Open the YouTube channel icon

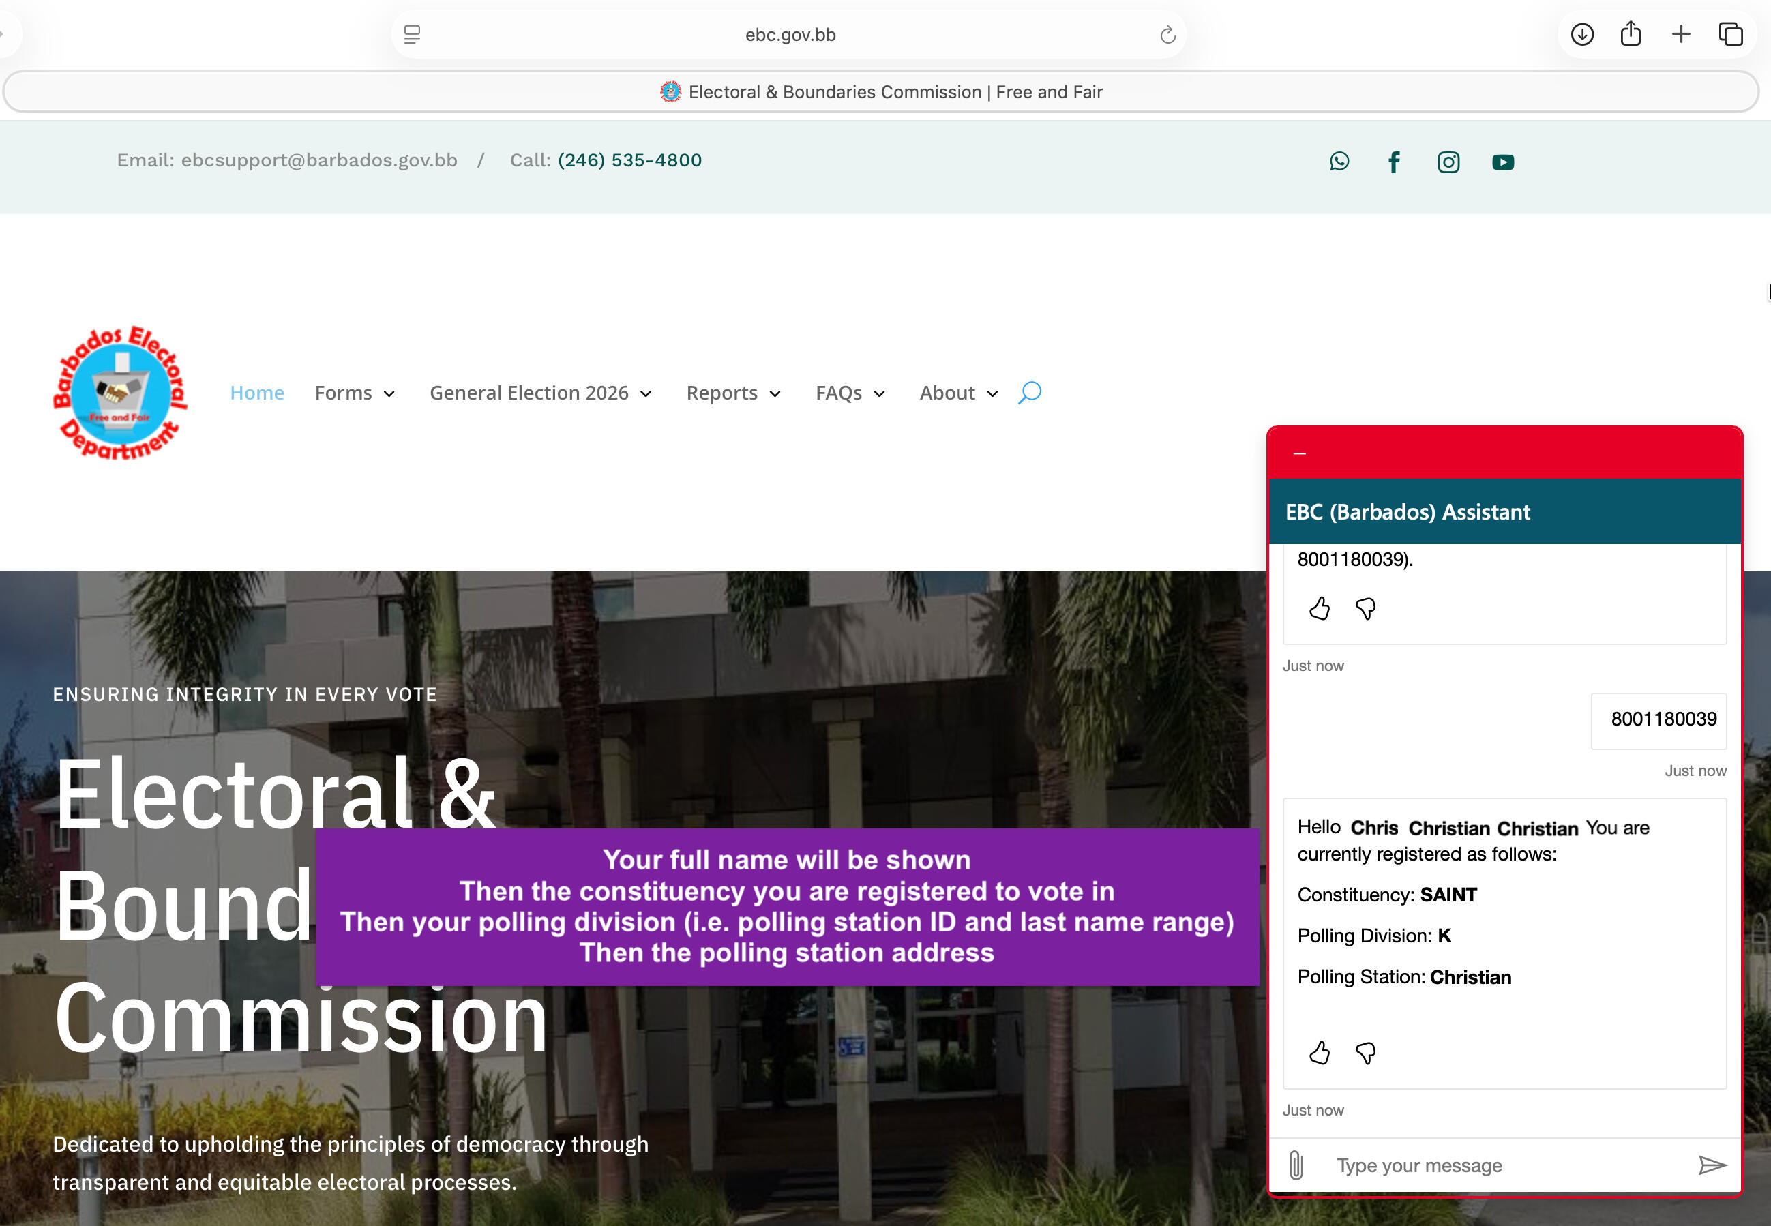1503,162
